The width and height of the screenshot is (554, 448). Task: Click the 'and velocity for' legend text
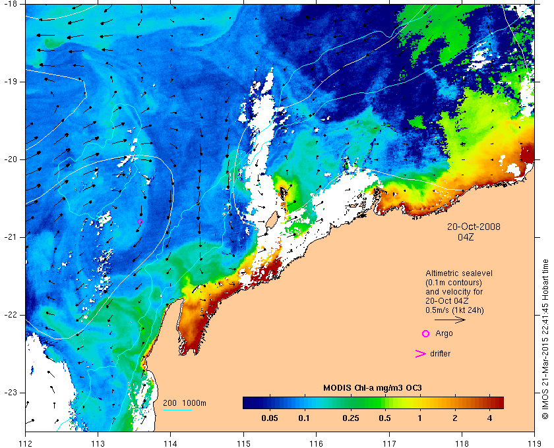coord(454,292)
